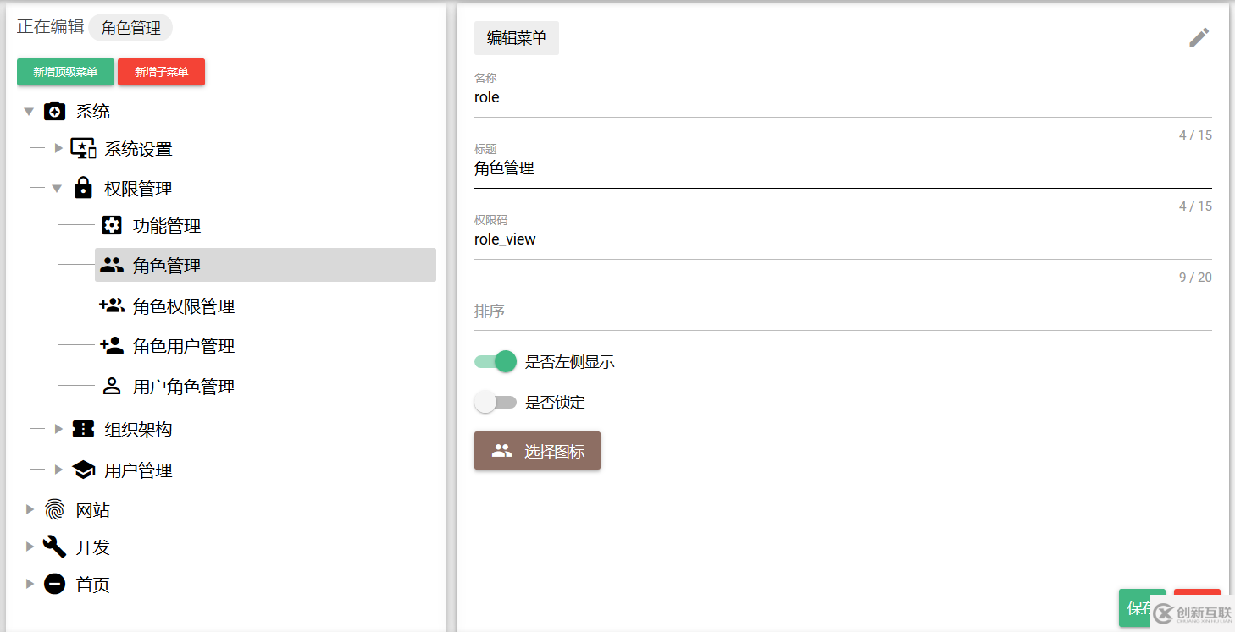Screen dimensions: 1235x632
Task: Expand the 首页 node arrow
Action: tap(30, 584)
